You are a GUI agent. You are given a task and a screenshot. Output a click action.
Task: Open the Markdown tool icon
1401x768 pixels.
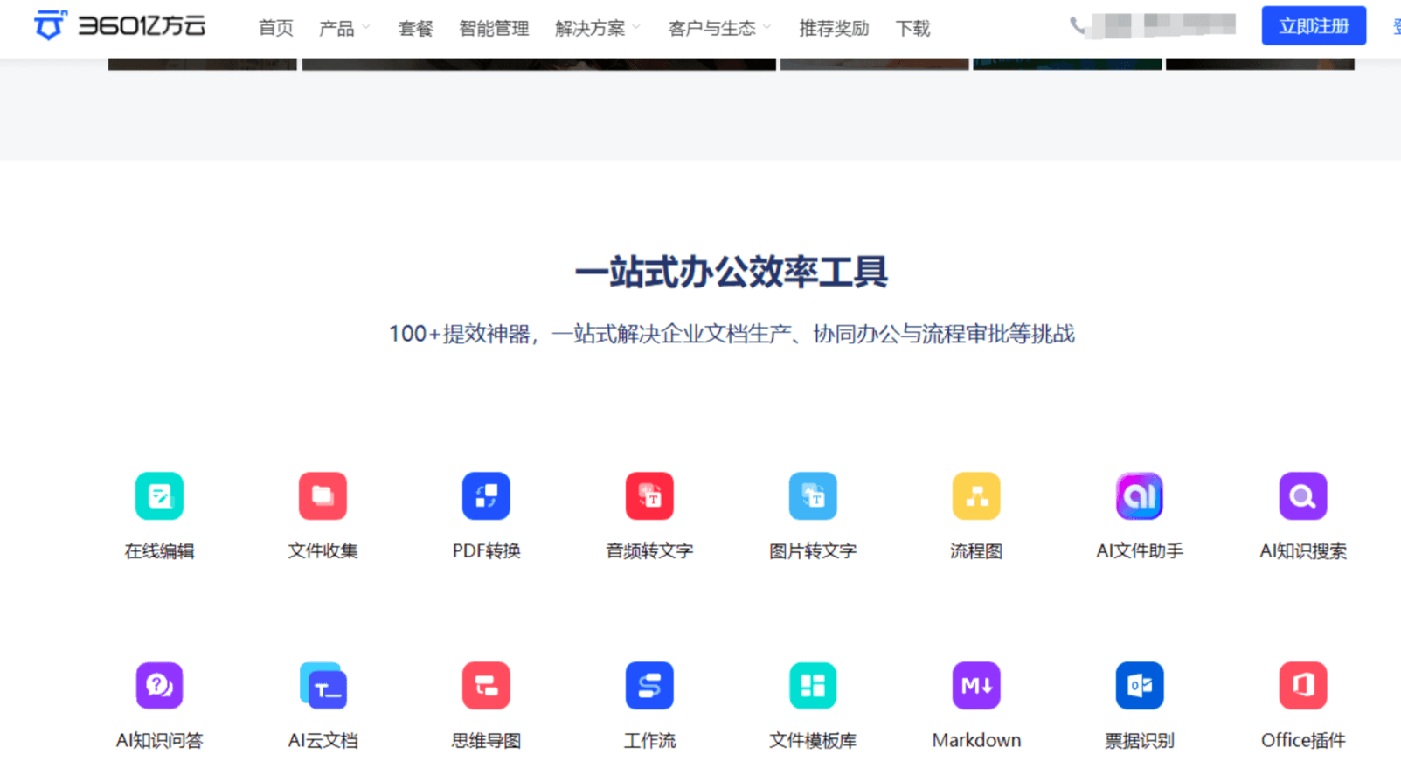click(x=976, y=686)
